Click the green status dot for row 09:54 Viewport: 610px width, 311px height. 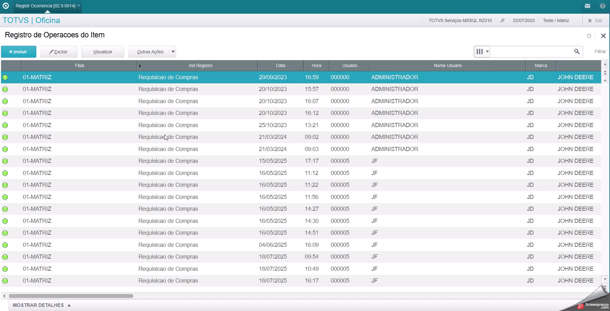(x=5, y=257)
